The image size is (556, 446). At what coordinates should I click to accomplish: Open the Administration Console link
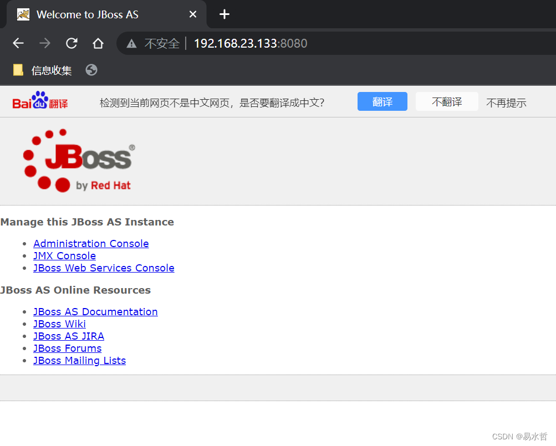pyautogui.click(x=91, y=244)
